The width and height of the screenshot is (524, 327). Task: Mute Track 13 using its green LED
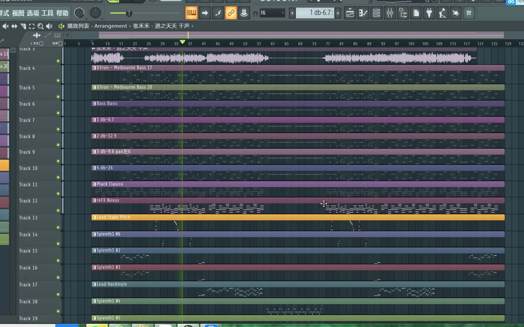pos(58,227)
